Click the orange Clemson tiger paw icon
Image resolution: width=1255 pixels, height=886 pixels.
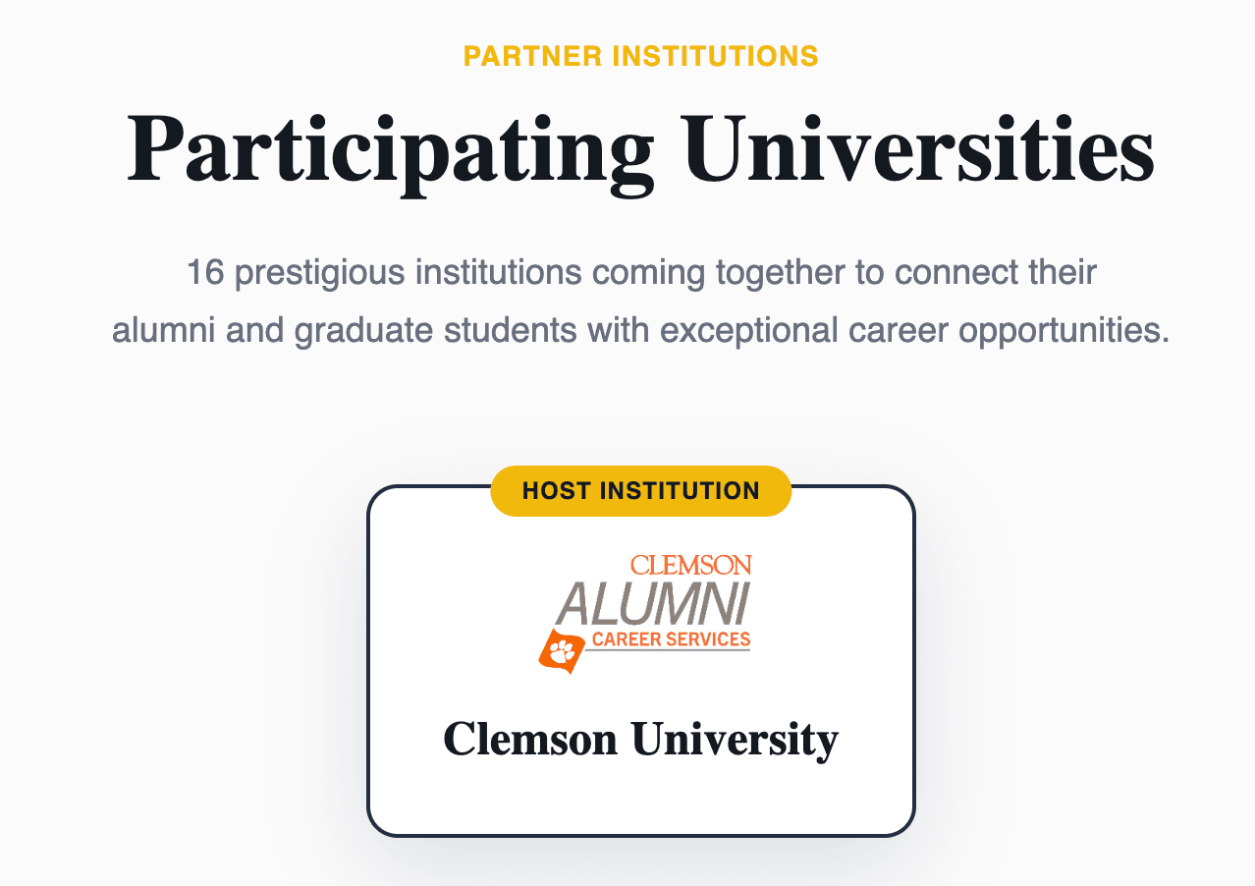point(561,651)
